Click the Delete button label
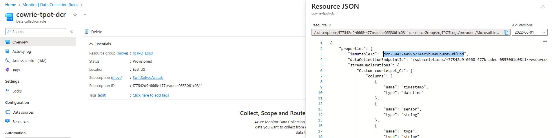The height and width of the screenshot is (138, 552). (96, 32)
